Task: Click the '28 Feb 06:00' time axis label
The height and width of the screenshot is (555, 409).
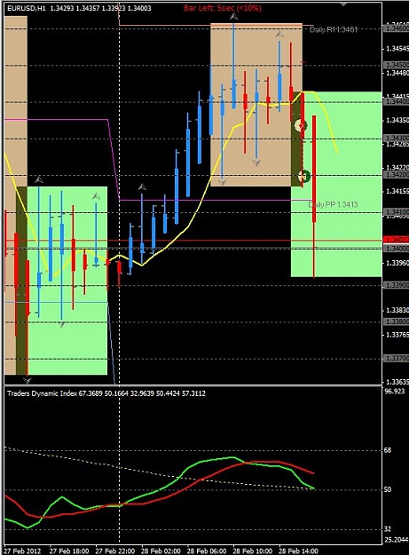Action: pyautogui.click(x=207, y=551)
